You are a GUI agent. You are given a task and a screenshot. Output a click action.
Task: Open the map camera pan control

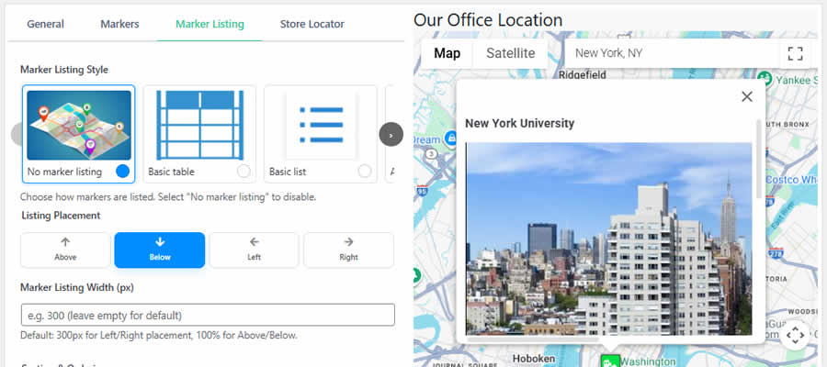pyautogui.click(x=795, y=335)
